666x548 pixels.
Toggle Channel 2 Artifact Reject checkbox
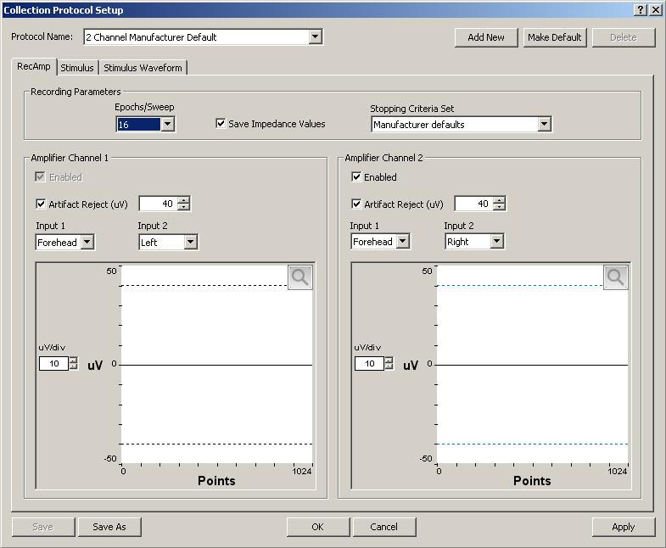(x=356, y=204)
